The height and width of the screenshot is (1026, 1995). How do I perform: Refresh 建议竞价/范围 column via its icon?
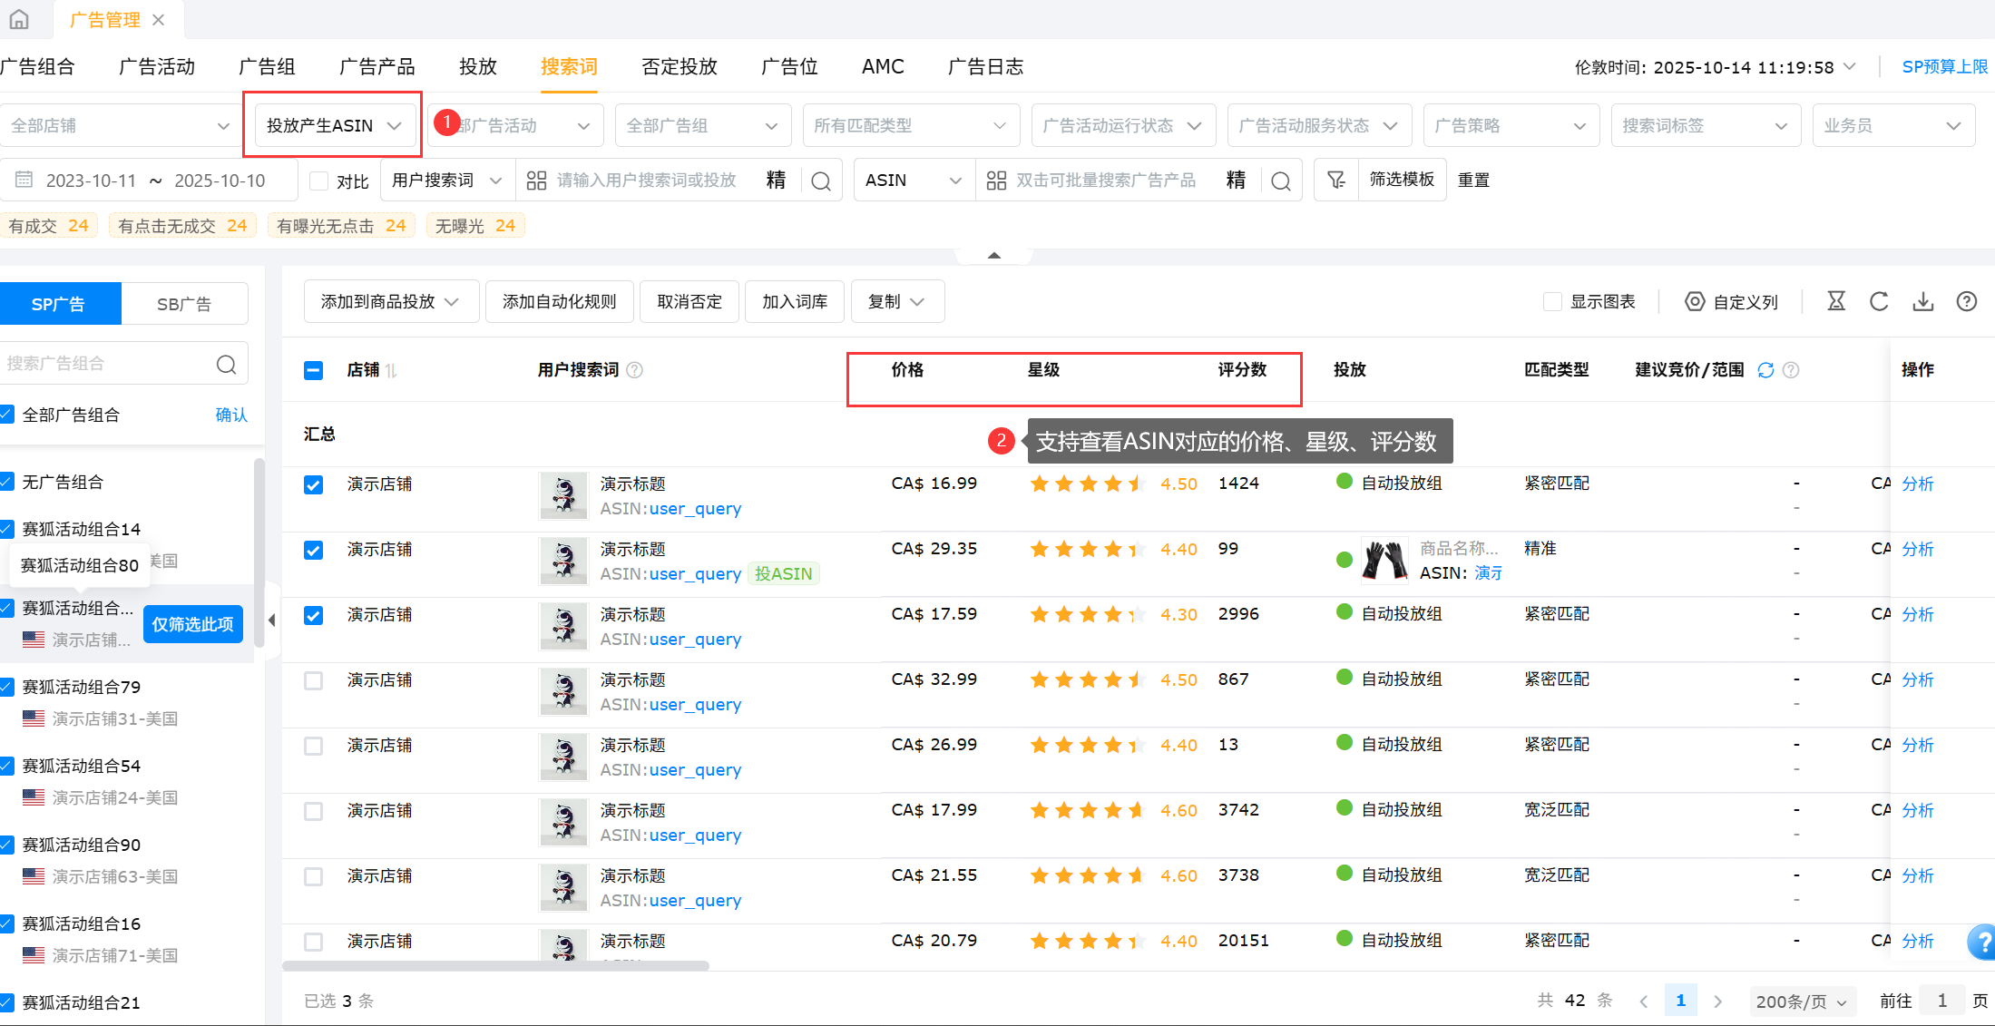[1765, 370]
